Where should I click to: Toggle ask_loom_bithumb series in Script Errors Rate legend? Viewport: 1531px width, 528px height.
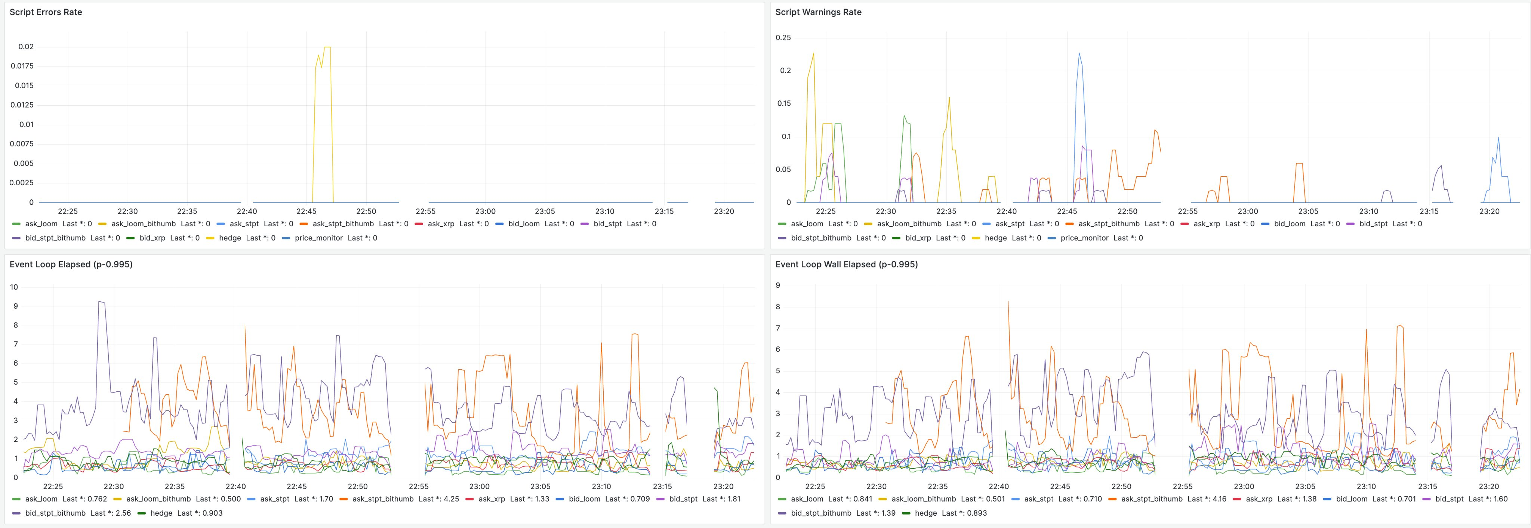[x=143, y=224]
